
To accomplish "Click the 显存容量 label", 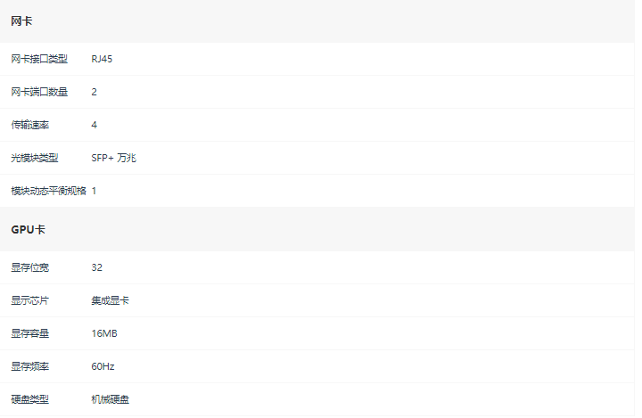I will coord(30,333).
